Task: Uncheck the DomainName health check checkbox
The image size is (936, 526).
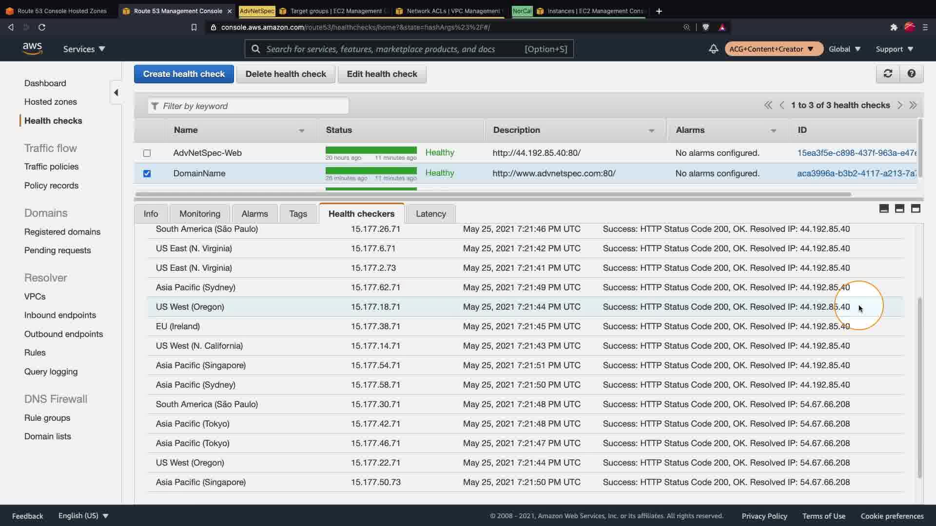Action: (147, 173)
